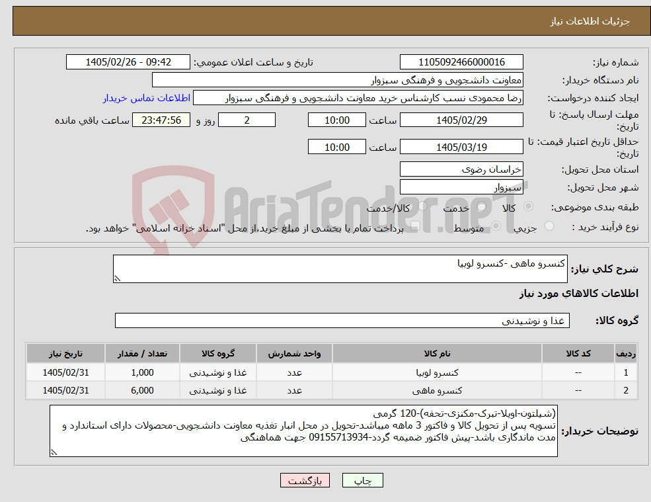Click the quantity cell 1,000
The image size is (651, 502).
(x=142, y=372)
